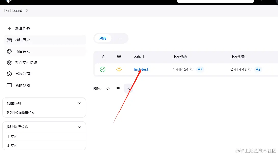Click the 上次失败 column header
The width and height of the screenshot is (278, 155).
[x=238, y=57]
